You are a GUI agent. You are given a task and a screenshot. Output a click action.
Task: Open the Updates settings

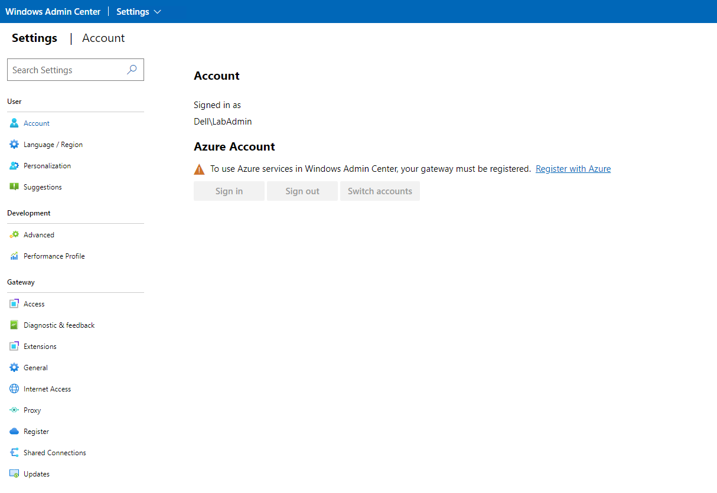pos(38,474)
